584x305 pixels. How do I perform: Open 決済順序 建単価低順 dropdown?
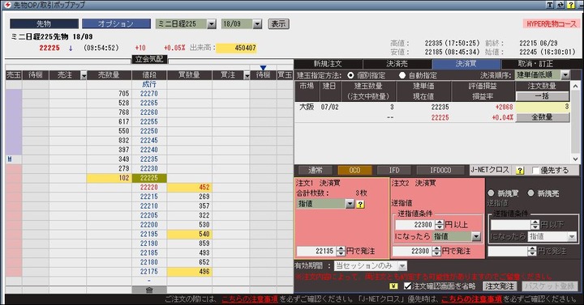(565, 75)
